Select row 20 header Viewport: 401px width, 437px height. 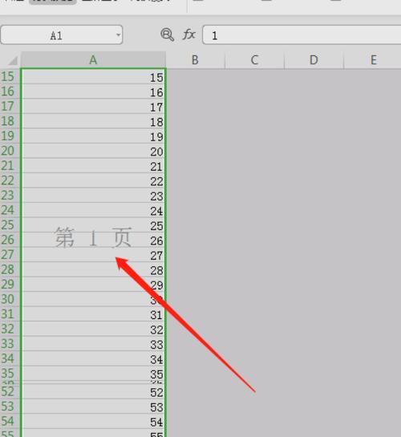tap(10, 151)
